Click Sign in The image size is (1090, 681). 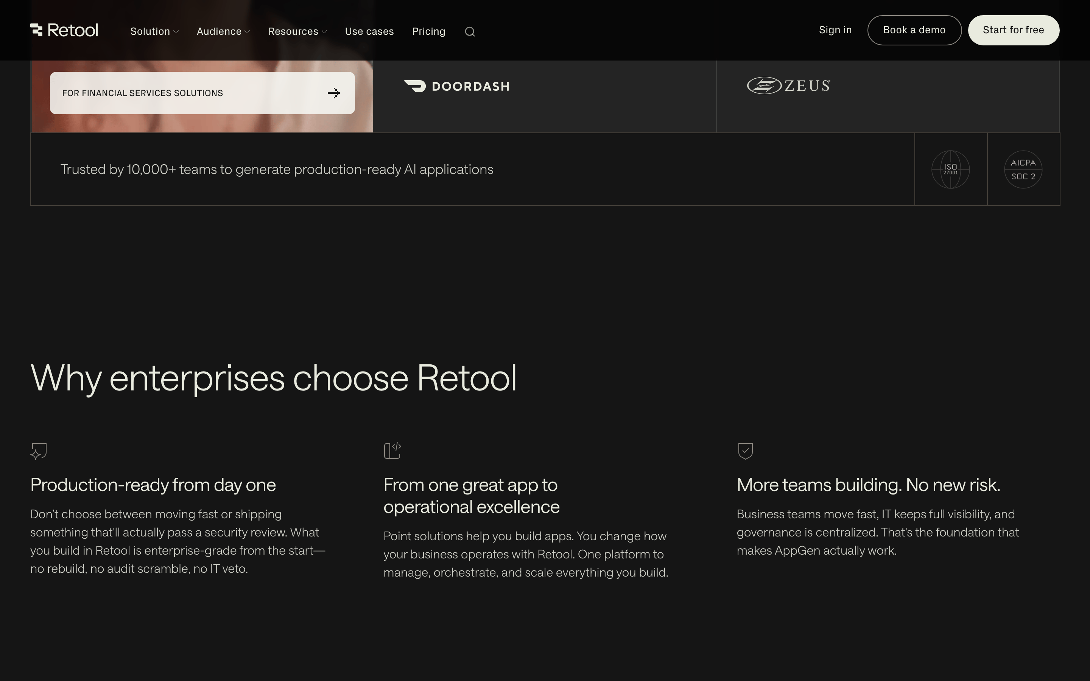tap(835, 30)
